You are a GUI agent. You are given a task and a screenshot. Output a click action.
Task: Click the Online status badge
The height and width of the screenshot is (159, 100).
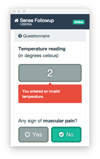[79, 22]
